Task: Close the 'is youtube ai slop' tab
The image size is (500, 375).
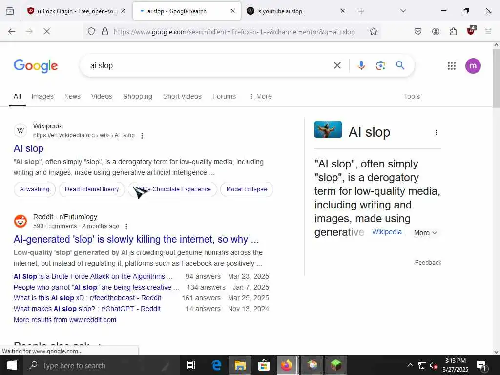Action: [342, 11]
